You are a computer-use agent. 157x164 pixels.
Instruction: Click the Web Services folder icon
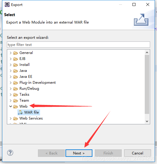(16, 118)
